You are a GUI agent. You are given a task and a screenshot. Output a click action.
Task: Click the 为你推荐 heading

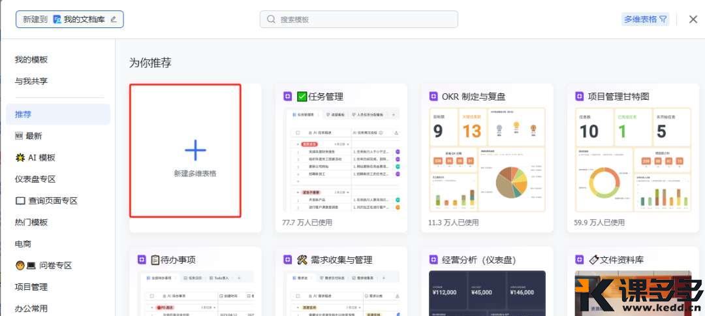pos(150,63)
